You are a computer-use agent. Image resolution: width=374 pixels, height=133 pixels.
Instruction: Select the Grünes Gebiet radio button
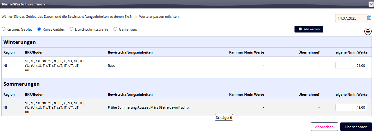tap(4, 29)
